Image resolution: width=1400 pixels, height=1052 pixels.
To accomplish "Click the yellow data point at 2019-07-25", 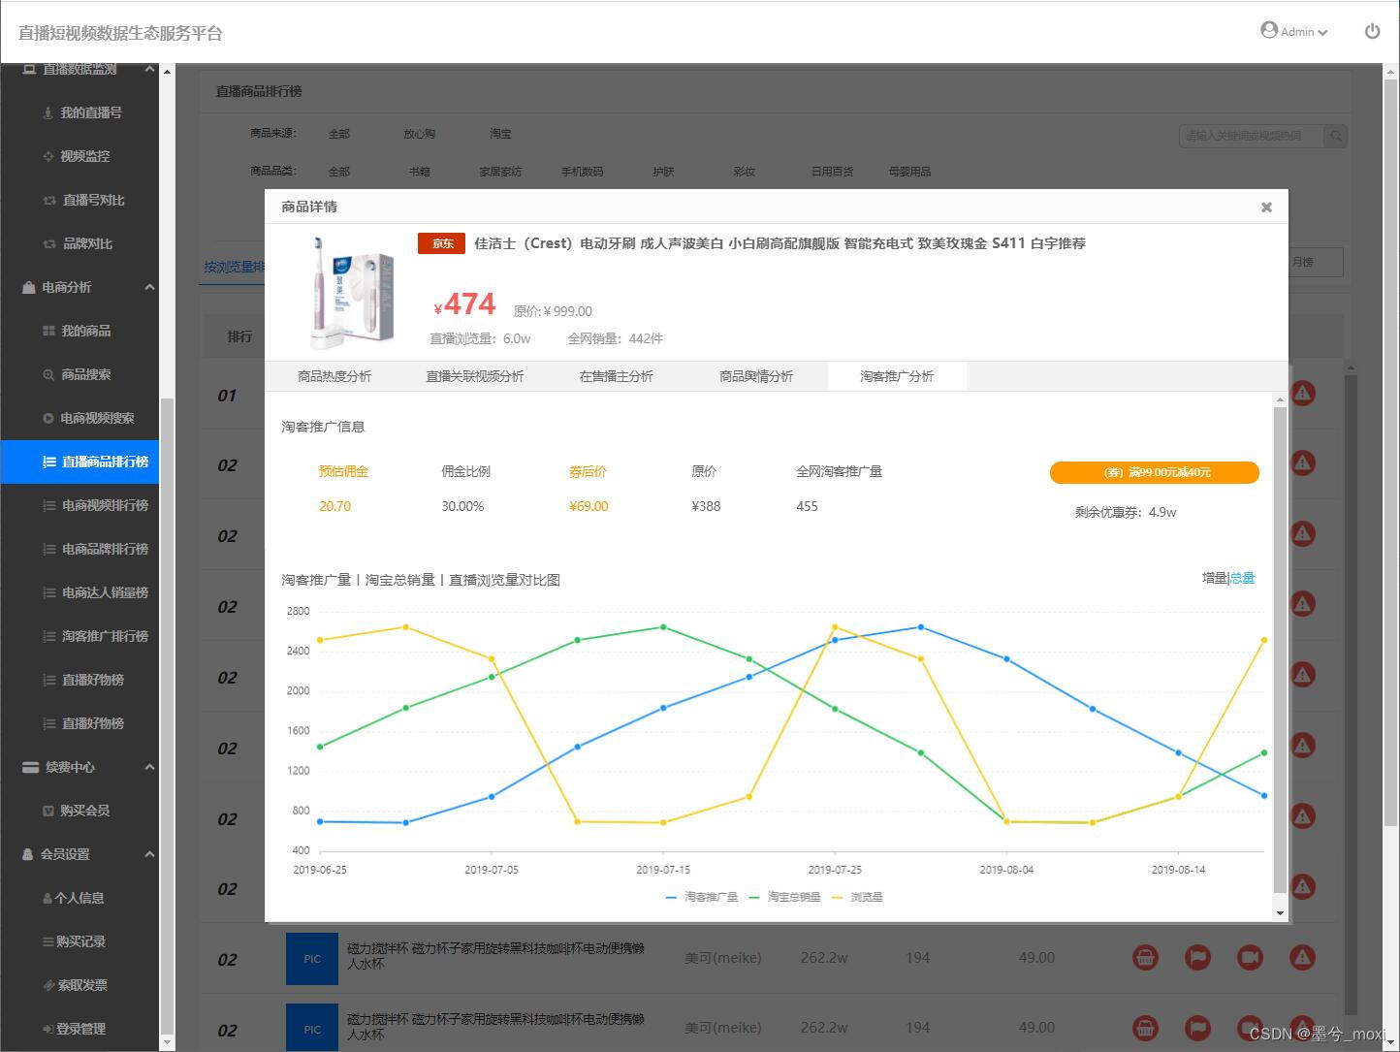I will coord(835,627).
